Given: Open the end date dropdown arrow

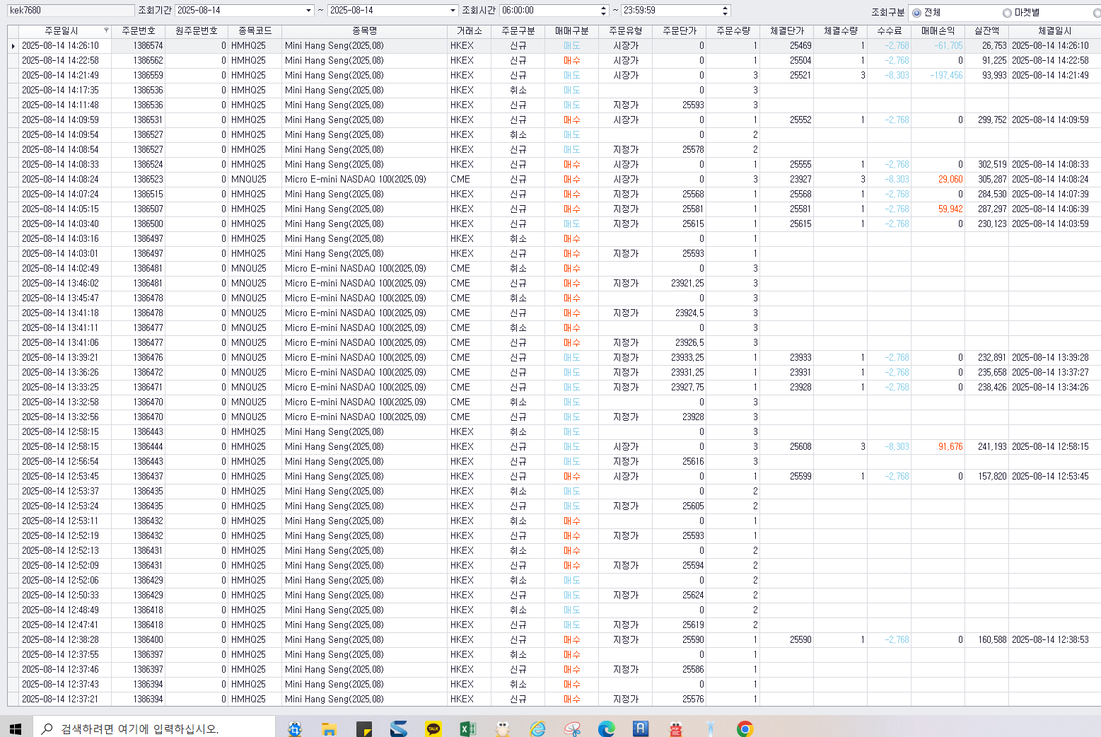Looking at the screenshot, I should (453, 11).
